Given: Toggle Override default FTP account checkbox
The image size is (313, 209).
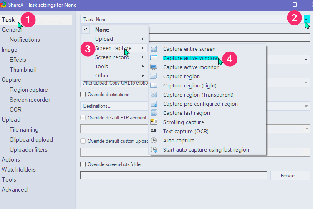Looking at the screenshot, I should coord(83,118).
